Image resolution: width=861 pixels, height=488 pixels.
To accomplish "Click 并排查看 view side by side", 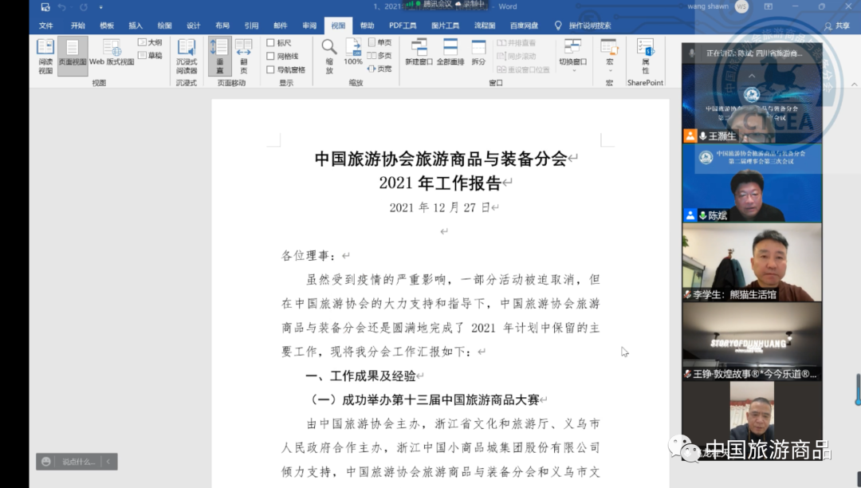I will [x=516, y=43].
